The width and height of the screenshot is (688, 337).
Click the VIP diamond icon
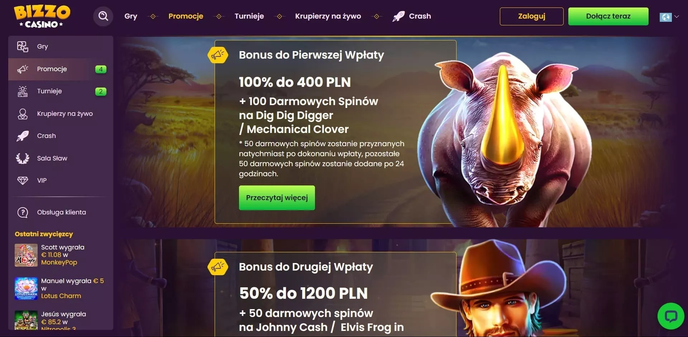23,180
